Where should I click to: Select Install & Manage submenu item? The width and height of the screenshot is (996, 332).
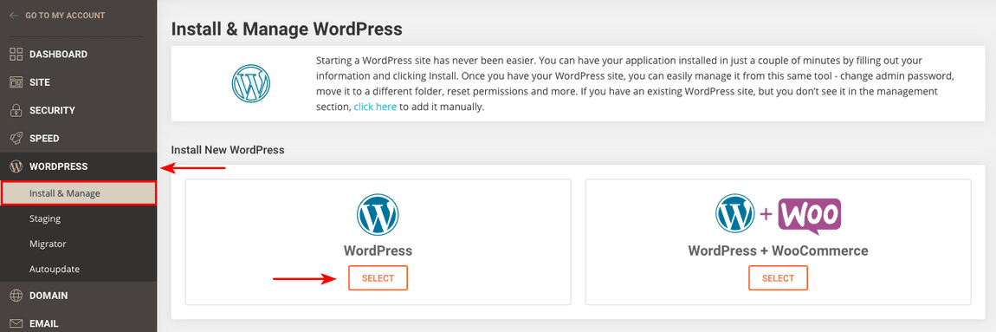tap(79, 193)
